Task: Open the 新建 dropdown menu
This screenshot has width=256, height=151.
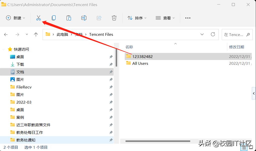Action: [x=16, y=18]
